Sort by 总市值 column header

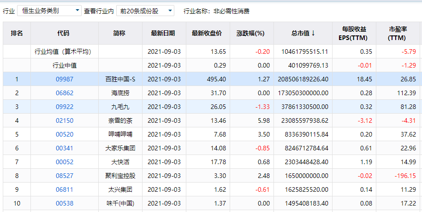[x=303, y=33]
